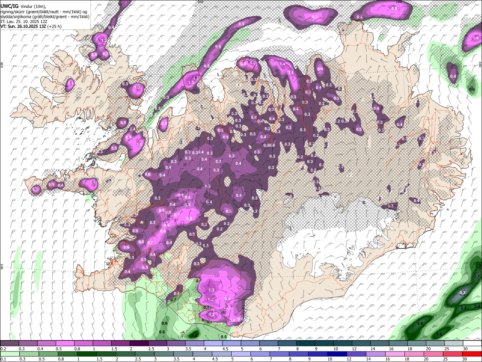This screenshot has height=362, width=482.
Task: Pick the palest green rain swatch between 0.1 and 0.3
Action: click(x=10, y=354)
